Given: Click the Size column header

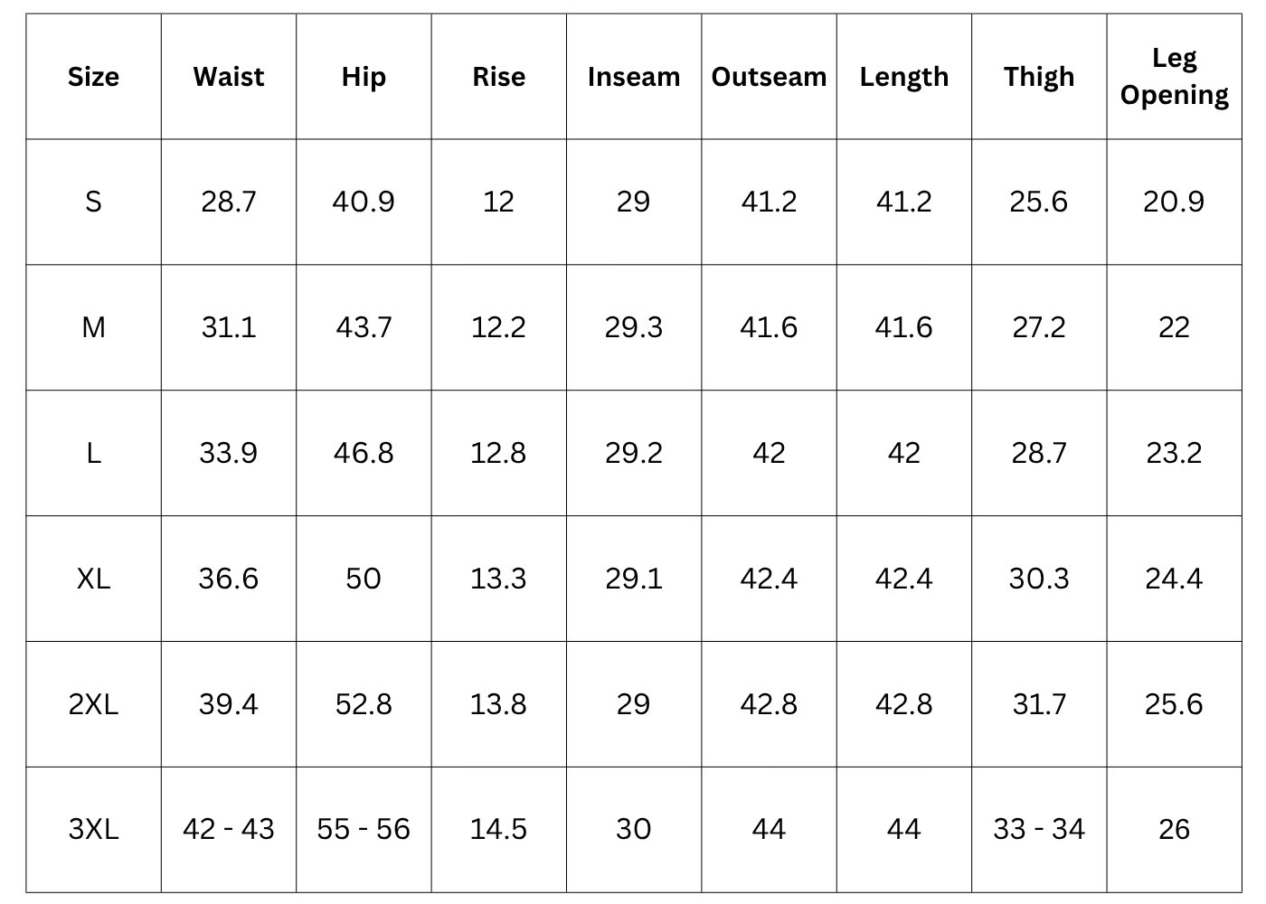Looking at the screenshot, I should point(93,77).
